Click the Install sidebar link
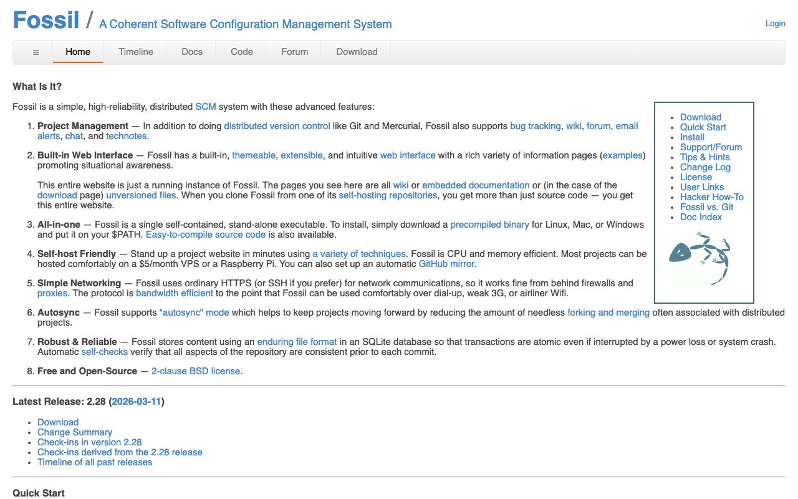Viewport: 798px width, 499px height. pyautogui.click(x=692, y=137)
